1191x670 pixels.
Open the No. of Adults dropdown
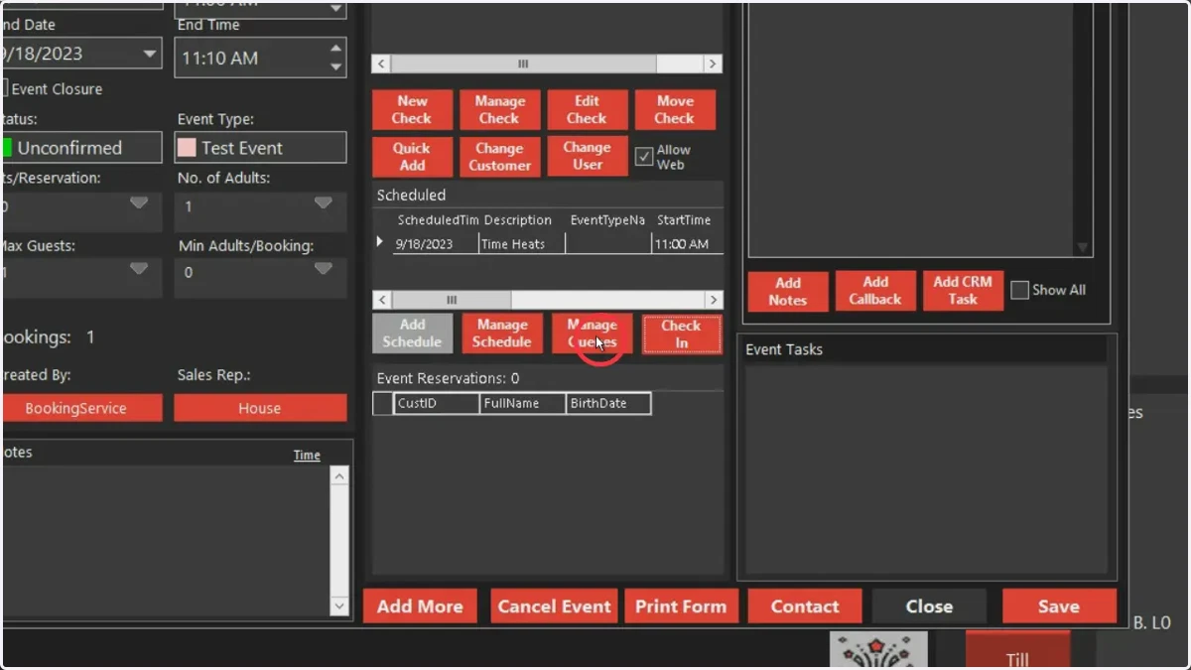click(x=323, y=203)
